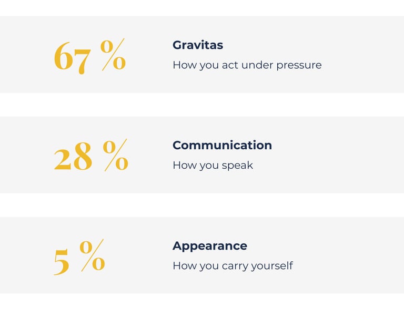Click the gold 5 number
The image size is (404, 329).
pyautogui.click(x=62, y=260)
